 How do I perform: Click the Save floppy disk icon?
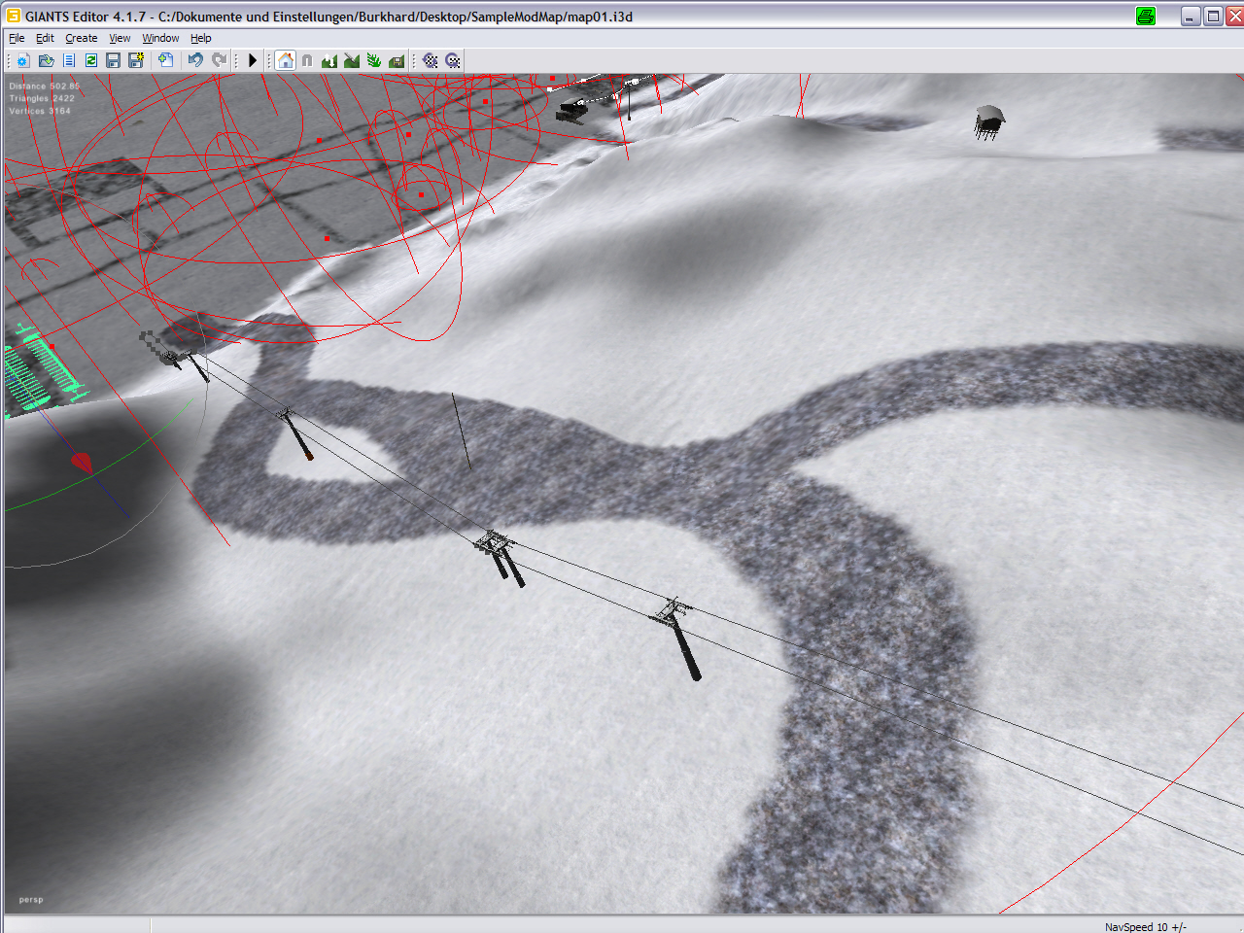click(114, 60)
